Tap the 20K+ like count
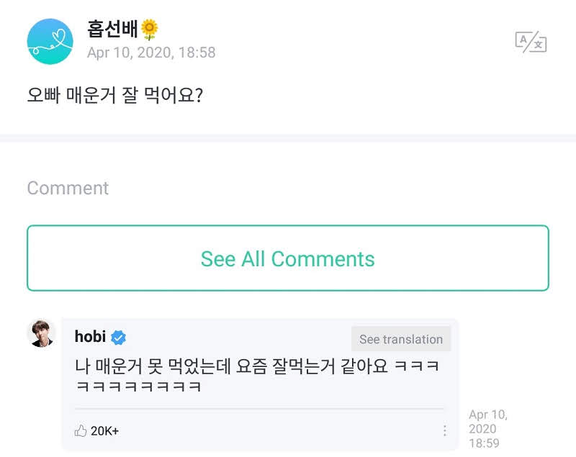The height and width of the screenshot is (457, 576). click(104, 430)
